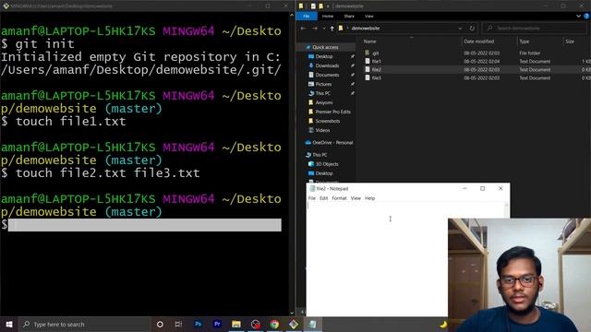Open the File tab in File Explorer
Image resolution: width=591 pixels, height=332 pixels.
[x=306, y=17]
